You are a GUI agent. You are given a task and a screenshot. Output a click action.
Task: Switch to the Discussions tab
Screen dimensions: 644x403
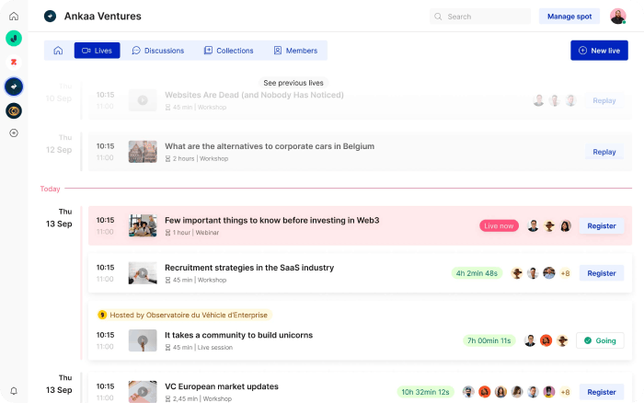click(158, 51)
